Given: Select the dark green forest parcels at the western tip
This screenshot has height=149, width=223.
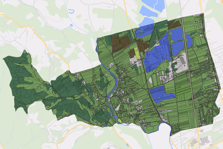Looking at the screenshot, I should (21, 83).
